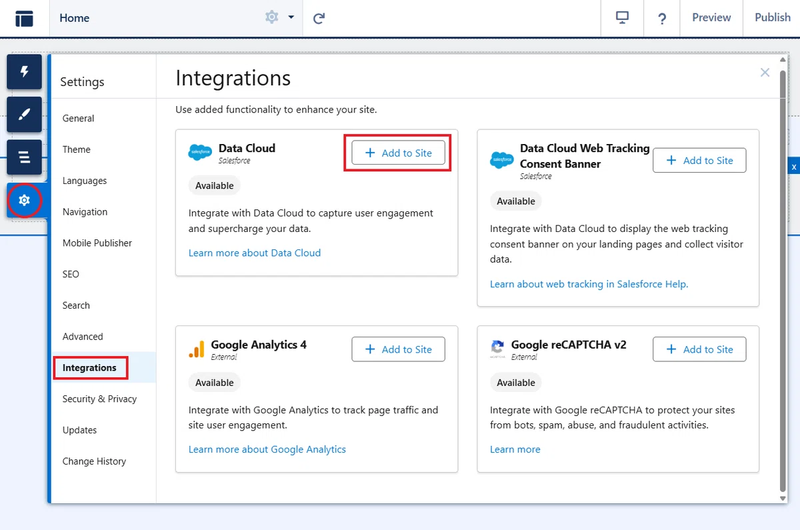This screenshot has height=530, width=800.
Task: Select Security & Privacy settings tab
Action: pyautogui.click(x=104, y=399)
